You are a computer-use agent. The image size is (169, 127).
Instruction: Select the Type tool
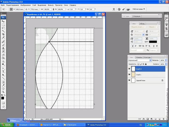coord(3,72)
